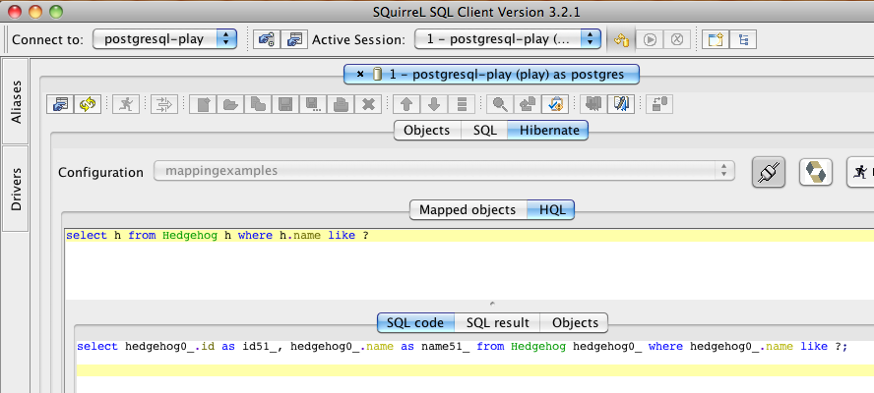The image size is (874, 393).
Task: Click the greyed play button in top toolbar
Action: tap(650, 39)
